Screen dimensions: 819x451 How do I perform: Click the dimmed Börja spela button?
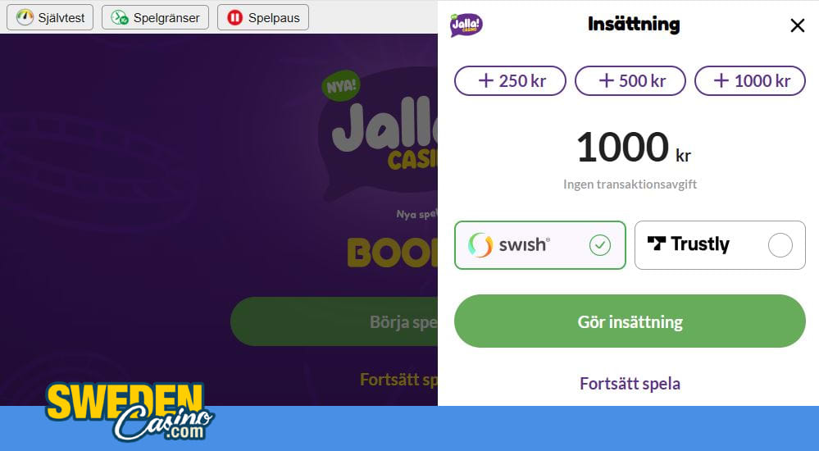(x=334, y=321)
